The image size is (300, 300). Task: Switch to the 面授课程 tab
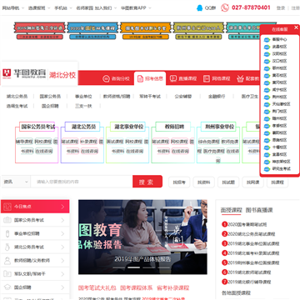[x=232, y=210]
